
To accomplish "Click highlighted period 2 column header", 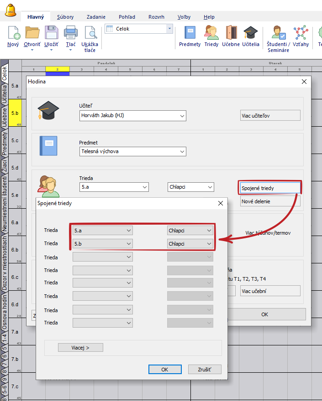I will coord(58,69).
